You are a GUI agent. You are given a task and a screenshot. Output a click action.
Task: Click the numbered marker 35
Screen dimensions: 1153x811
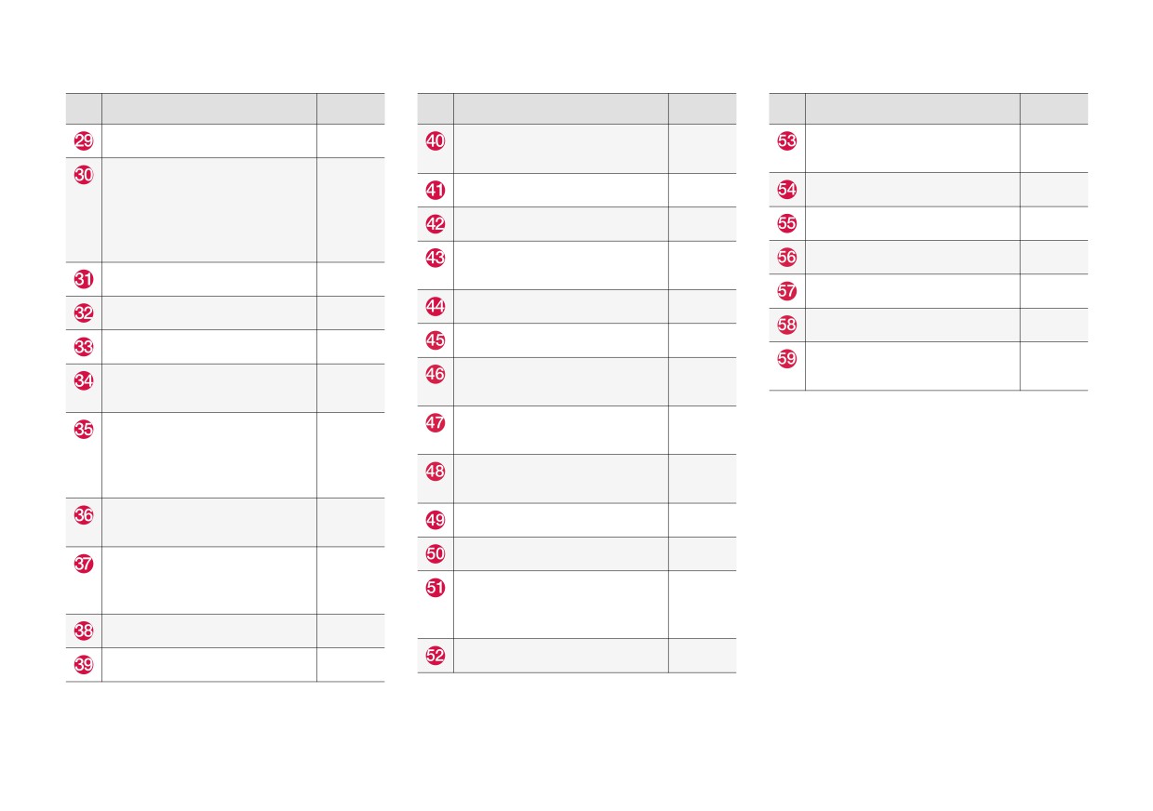(84, 430)
